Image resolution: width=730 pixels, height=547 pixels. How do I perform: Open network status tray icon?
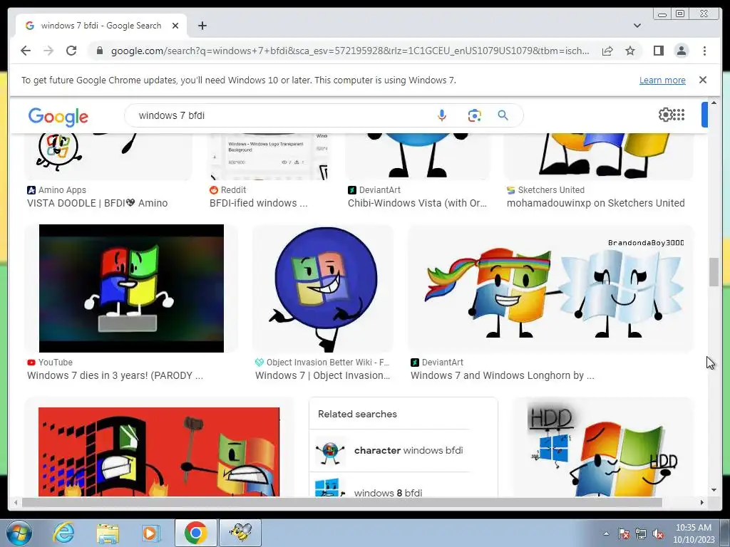[641, 533]
